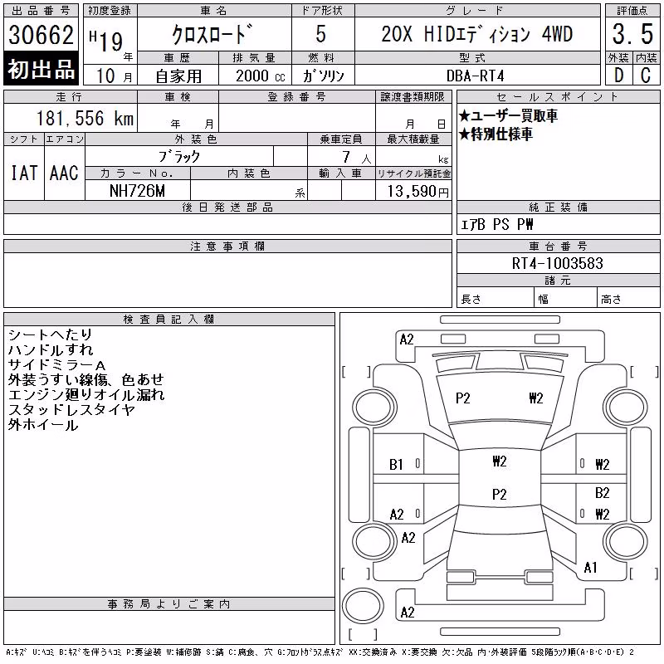
Task: Click the ガソリン fuel value
Action: pyautogui.click(x=323, y=76)
